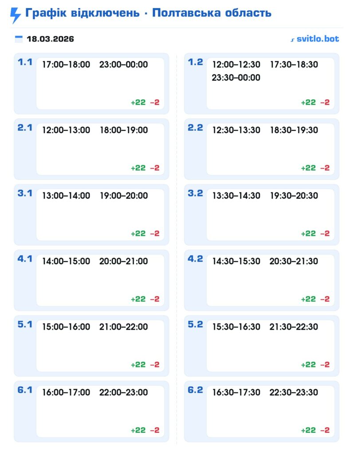Screen dimensions: 353x454
Task: Click red −2 indicator in group 2.1
Action: coord(155,168)
